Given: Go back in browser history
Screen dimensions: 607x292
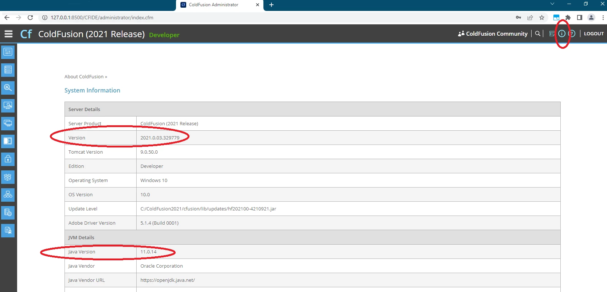Looking at the screenshot, I should 7,17.
